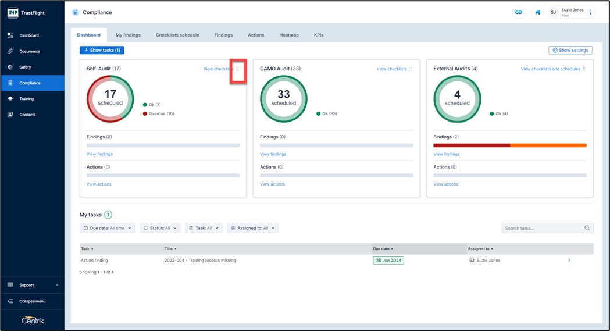Open the Checklists schedule tab

[x=177, y=35]
